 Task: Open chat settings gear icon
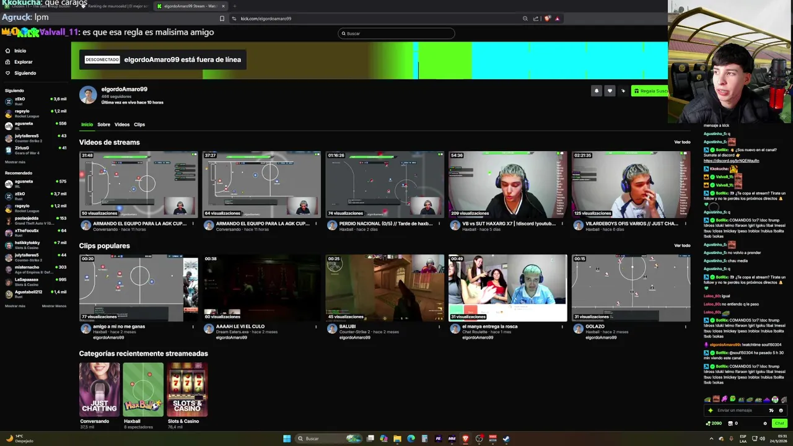(765, 423)
